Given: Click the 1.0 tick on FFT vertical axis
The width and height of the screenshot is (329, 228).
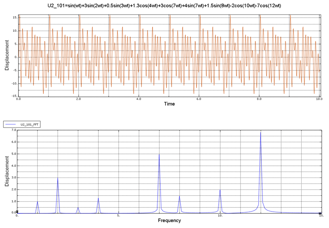Looking at the screenshot, I should [x=14, y=201].
